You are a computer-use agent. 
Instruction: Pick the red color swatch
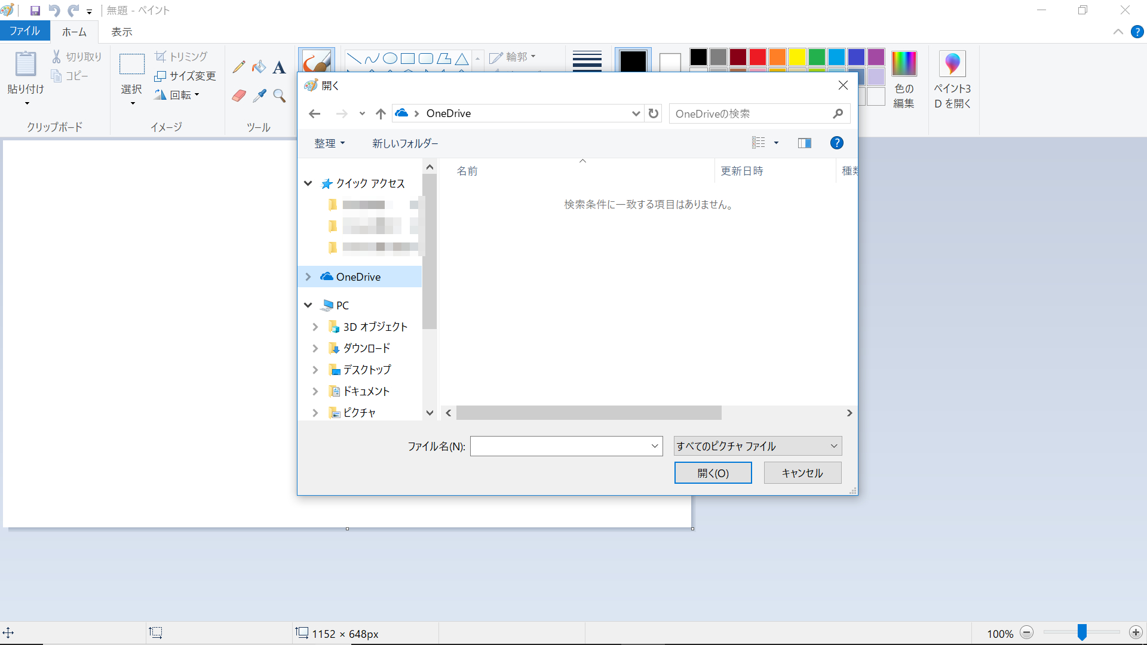(757, 57)
